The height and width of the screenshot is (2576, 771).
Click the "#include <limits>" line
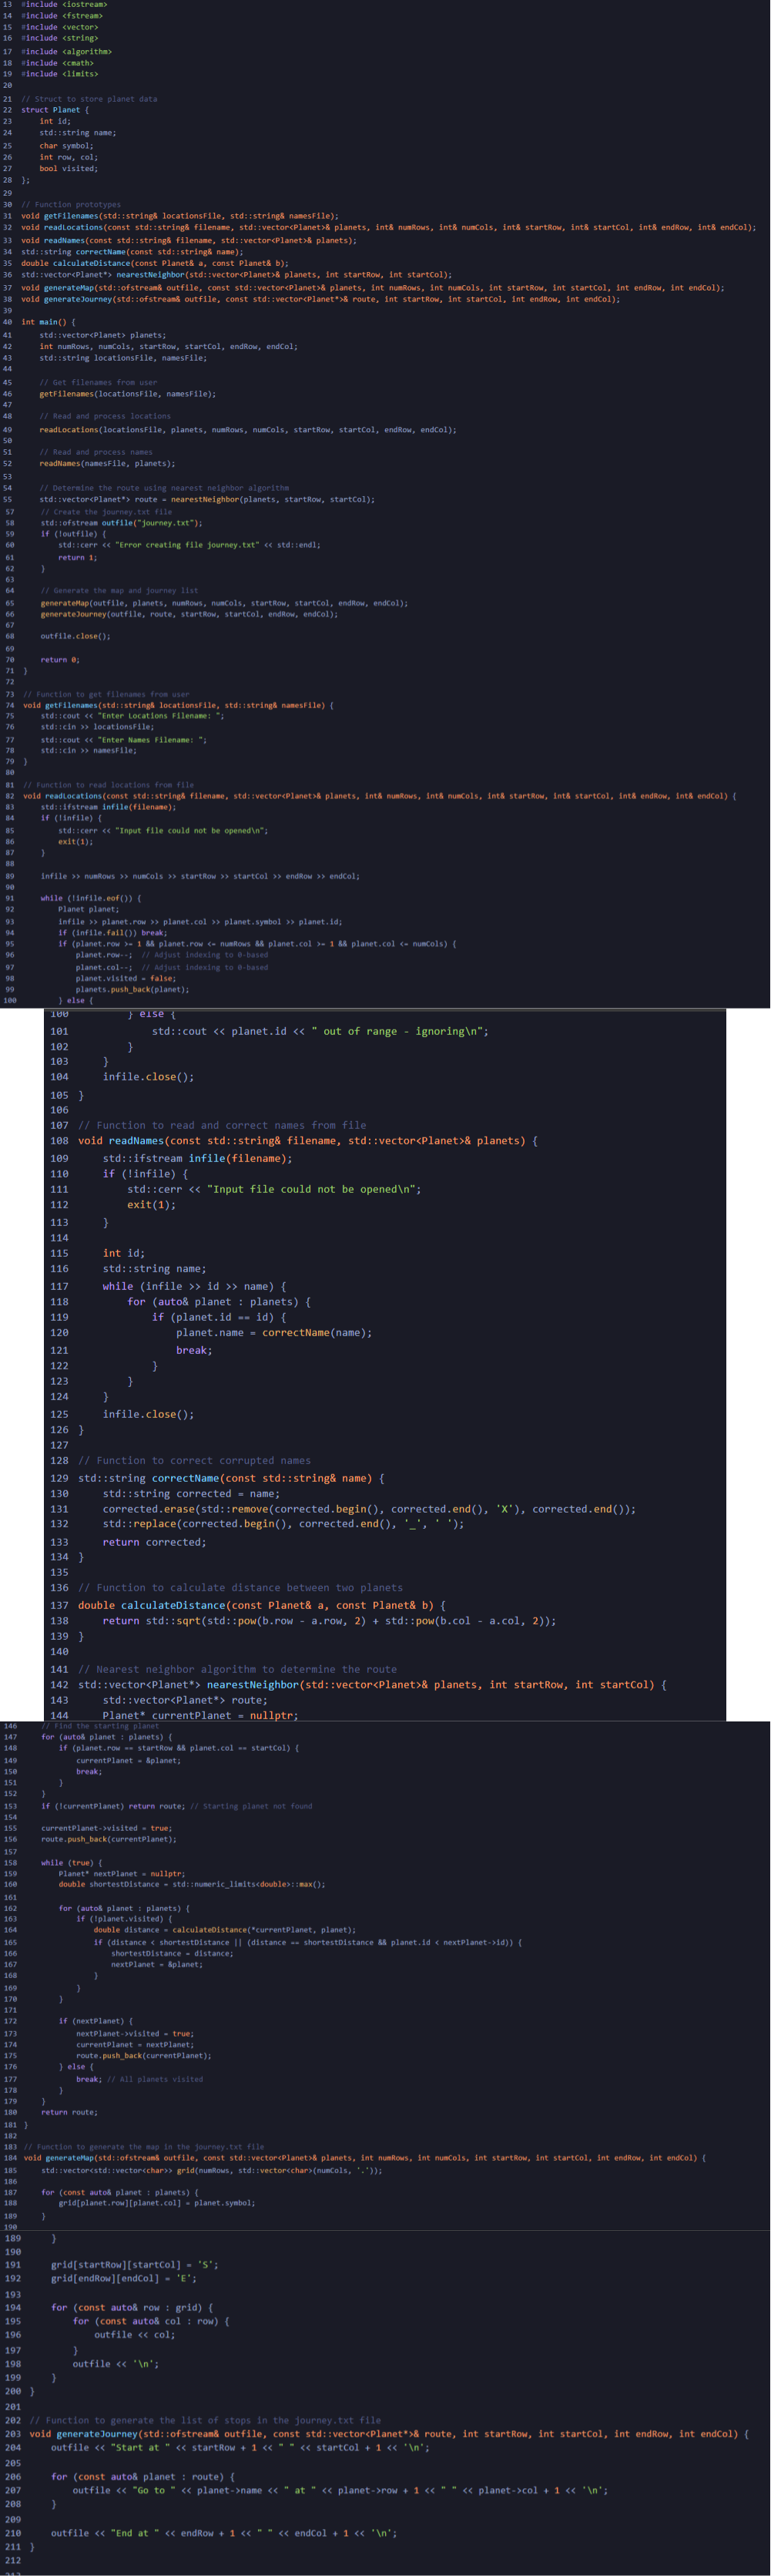pos(60,74)
